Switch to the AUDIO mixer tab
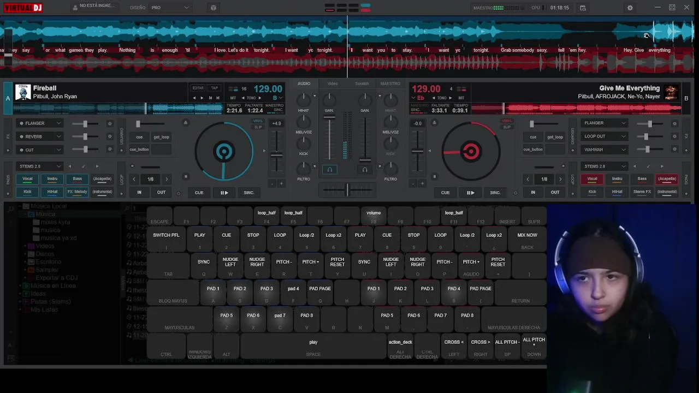 coord(304,84)
